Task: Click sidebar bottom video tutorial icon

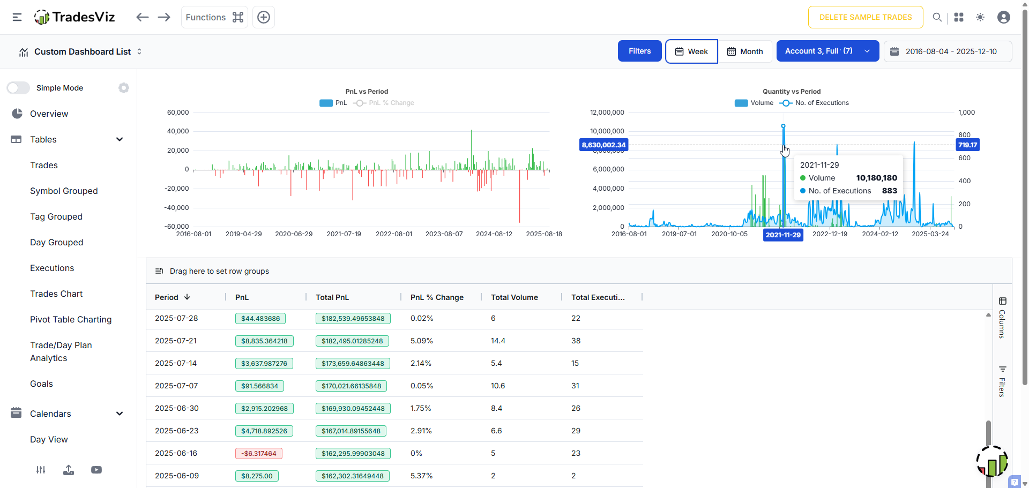Action: 96,470
